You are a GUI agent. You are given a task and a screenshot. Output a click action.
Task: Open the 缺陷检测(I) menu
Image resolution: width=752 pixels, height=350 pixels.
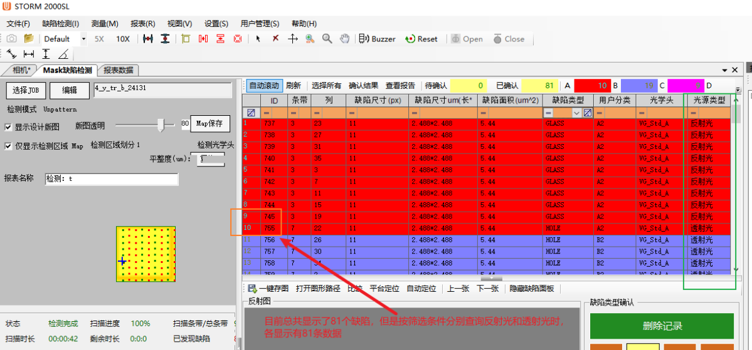coord(60,23)
